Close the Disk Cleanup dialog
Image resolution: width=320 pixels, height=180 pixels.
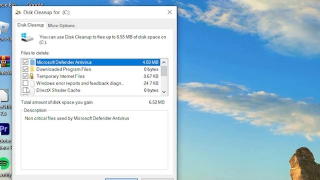coord(169,12)
